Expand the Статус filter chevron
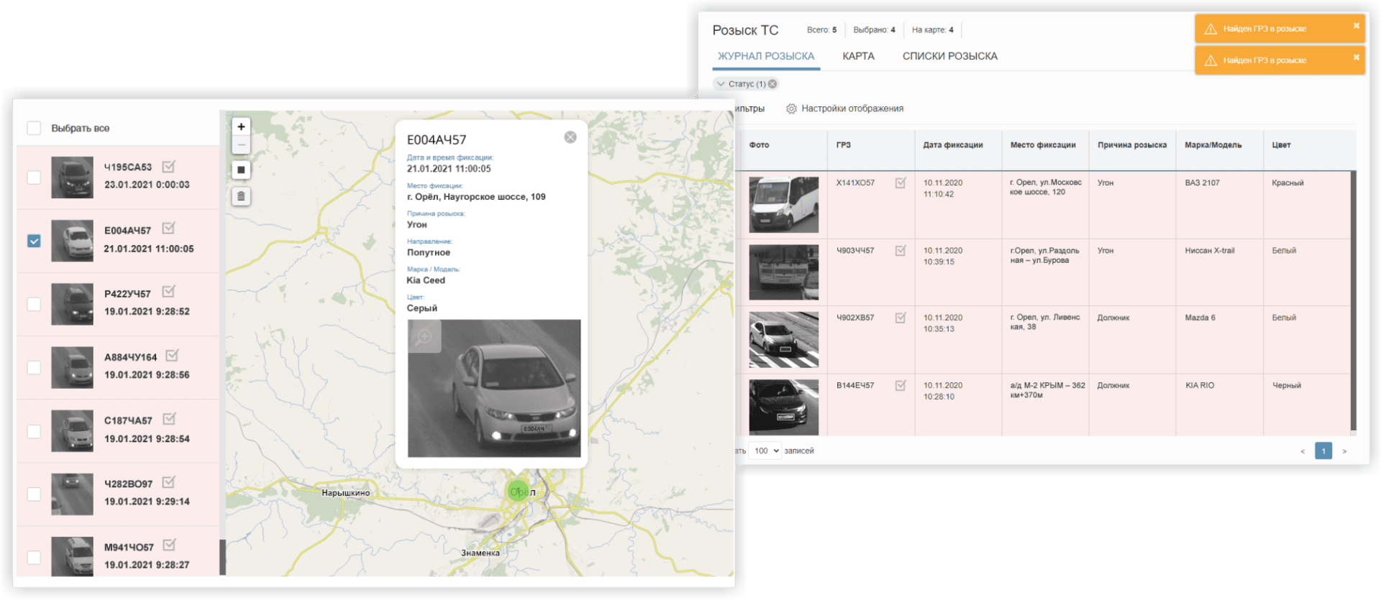Image resolution: width=1381 pixels, height=600 pixels. [721, 84]
